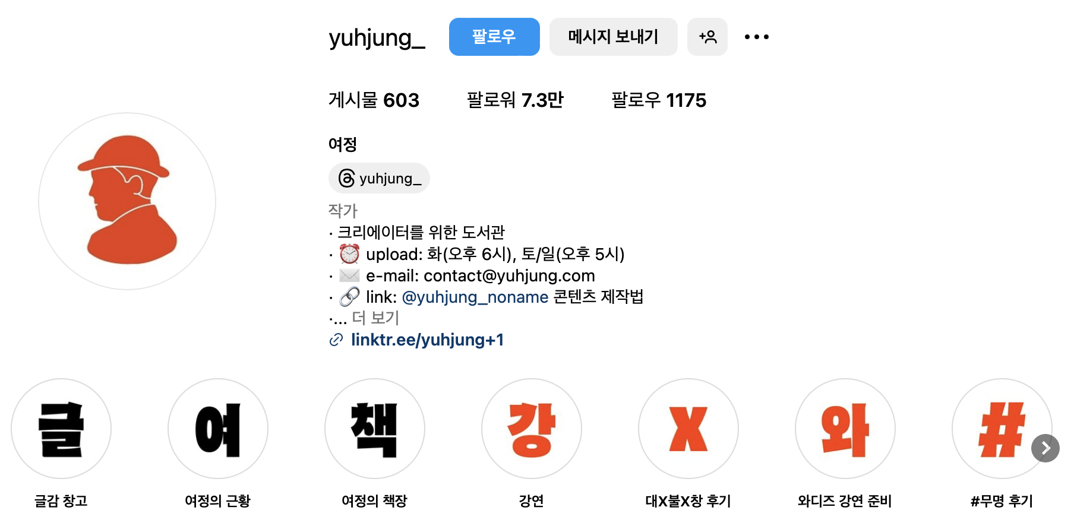Open the red silhouette profile picture
The image size is (1074, 523).
(127, 201)
